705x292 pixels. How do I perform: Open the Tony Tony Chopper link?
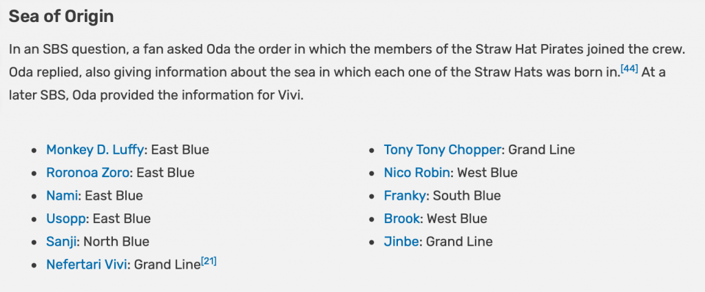(443, 150)
